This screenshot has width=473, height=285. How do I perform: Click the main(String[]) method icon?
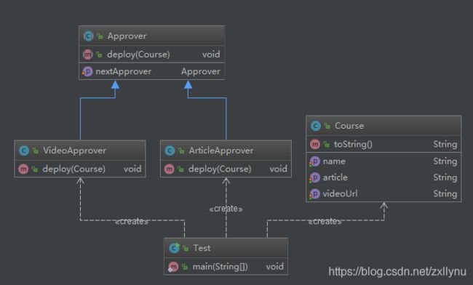pos(173,267)
